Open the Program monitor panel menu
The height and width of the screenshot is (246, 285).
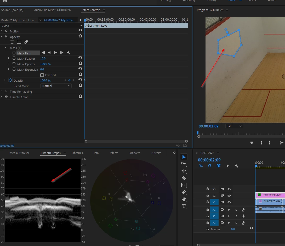tap(227, 10)
